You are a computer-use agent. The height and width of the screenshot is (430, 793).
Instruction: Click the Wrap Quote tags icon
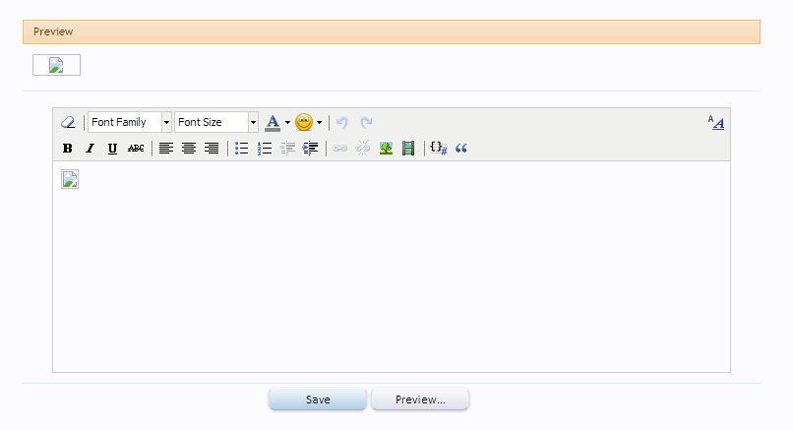pos(461,149)
